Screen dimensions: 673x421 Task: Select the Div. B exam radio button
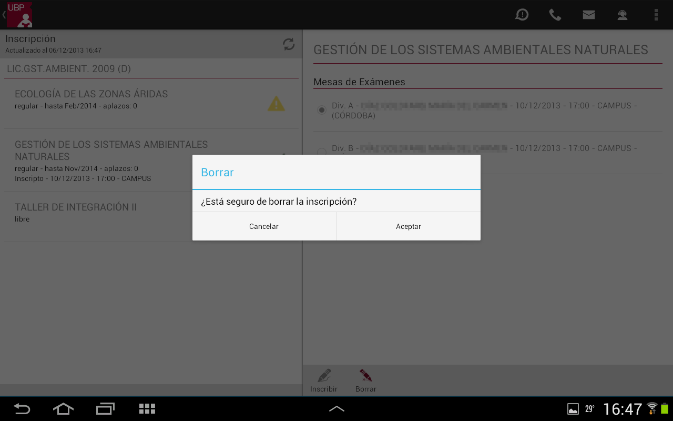tap(322, 152)
